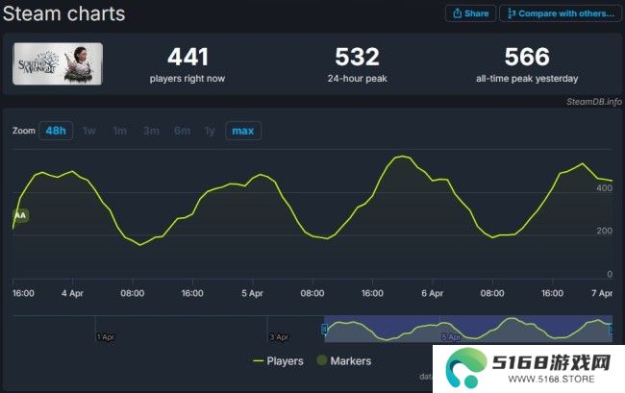Toggle the Players series in legend
The width and height of the screenshot is (625, 393).
278,361
